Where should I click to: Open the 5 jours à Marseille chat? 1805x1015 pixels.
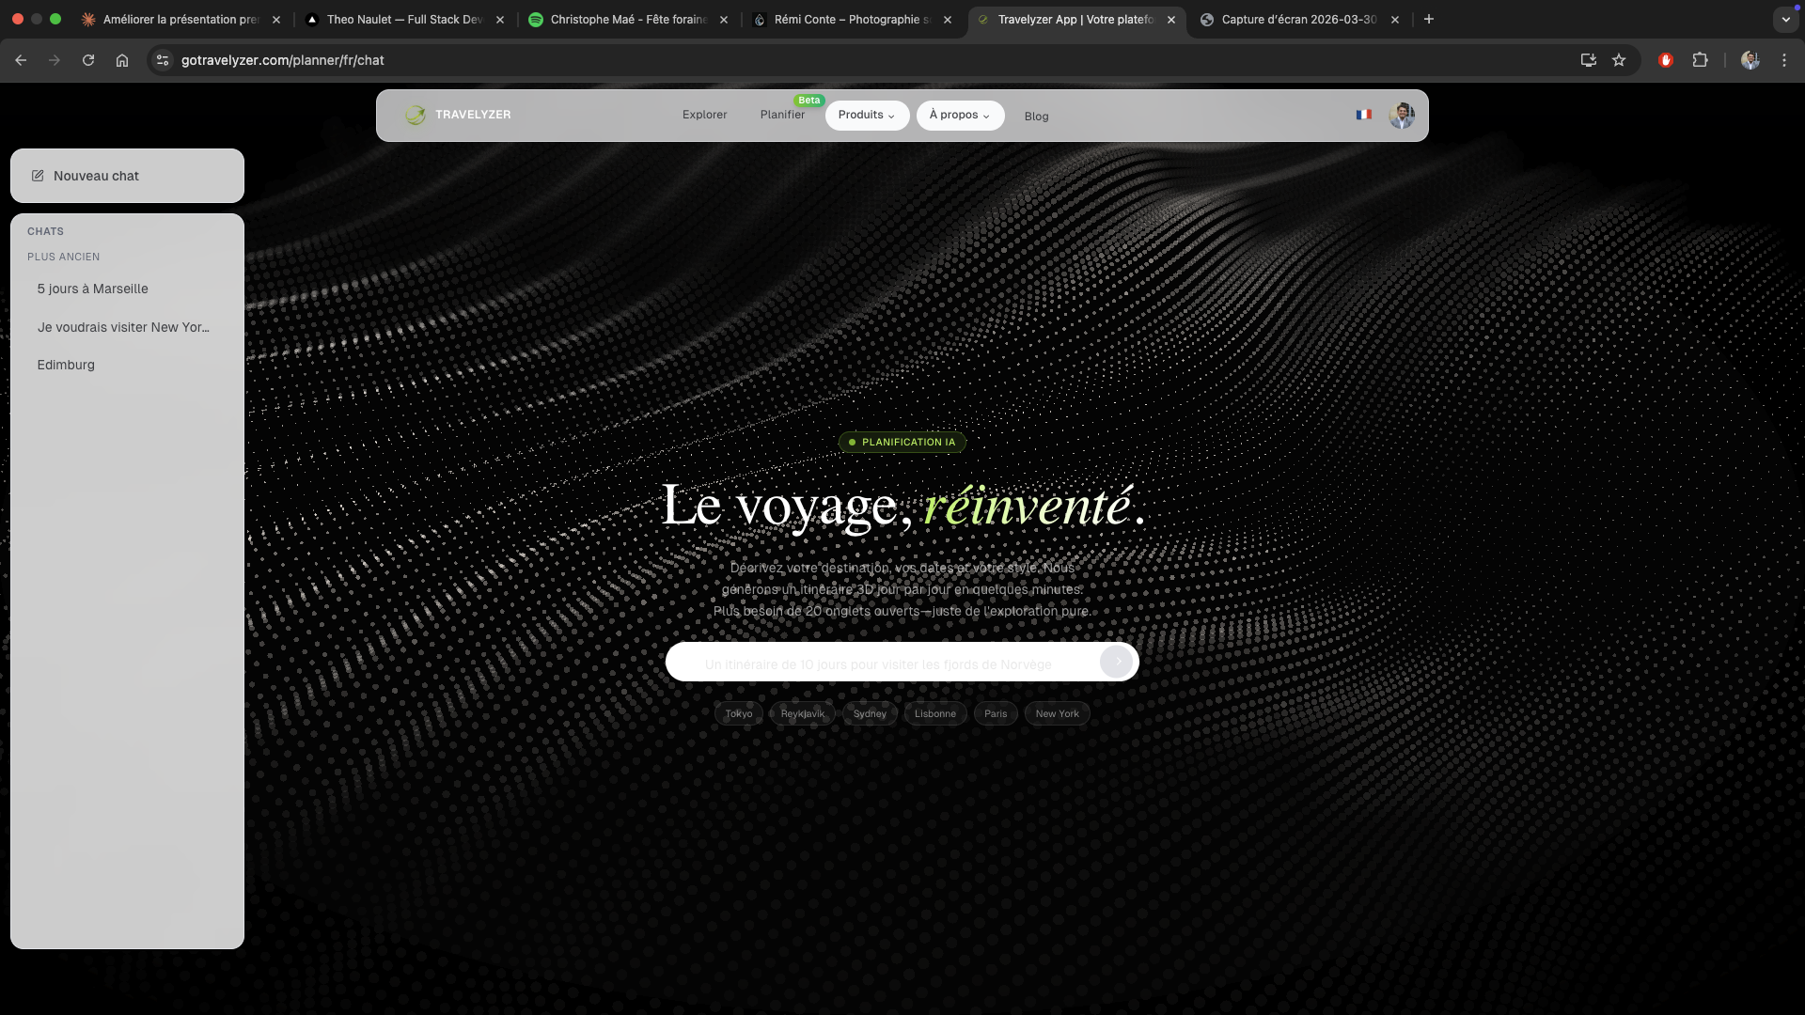[92, 289]
